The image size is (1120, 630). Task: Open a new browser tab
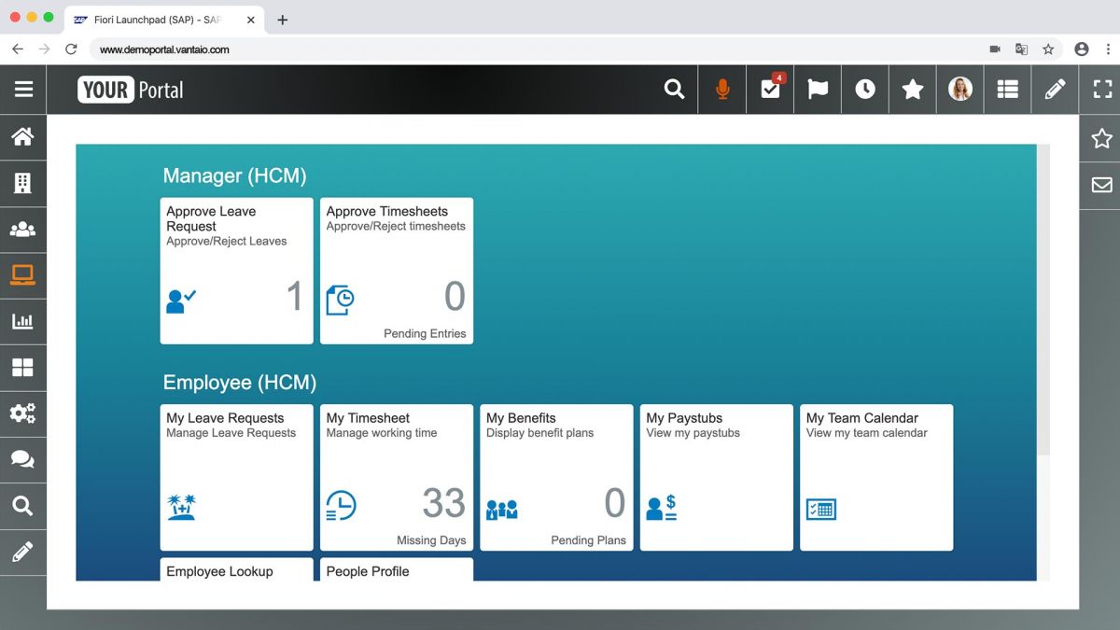click(x=283, y=20)
